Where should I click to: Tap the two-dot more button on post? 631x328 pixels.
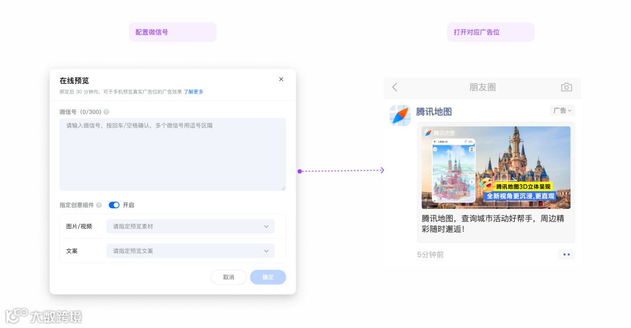566,254
